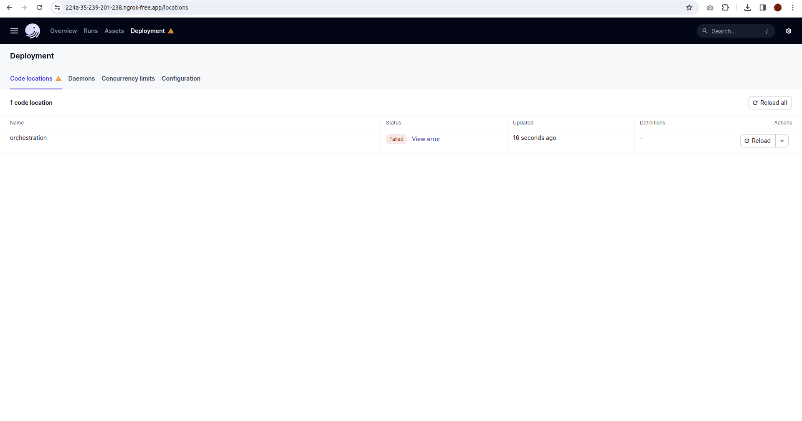802x421 pixels.
Task: Click the camera screenshot icon in the browser toolbar
Action: click(x=710, y=8)
